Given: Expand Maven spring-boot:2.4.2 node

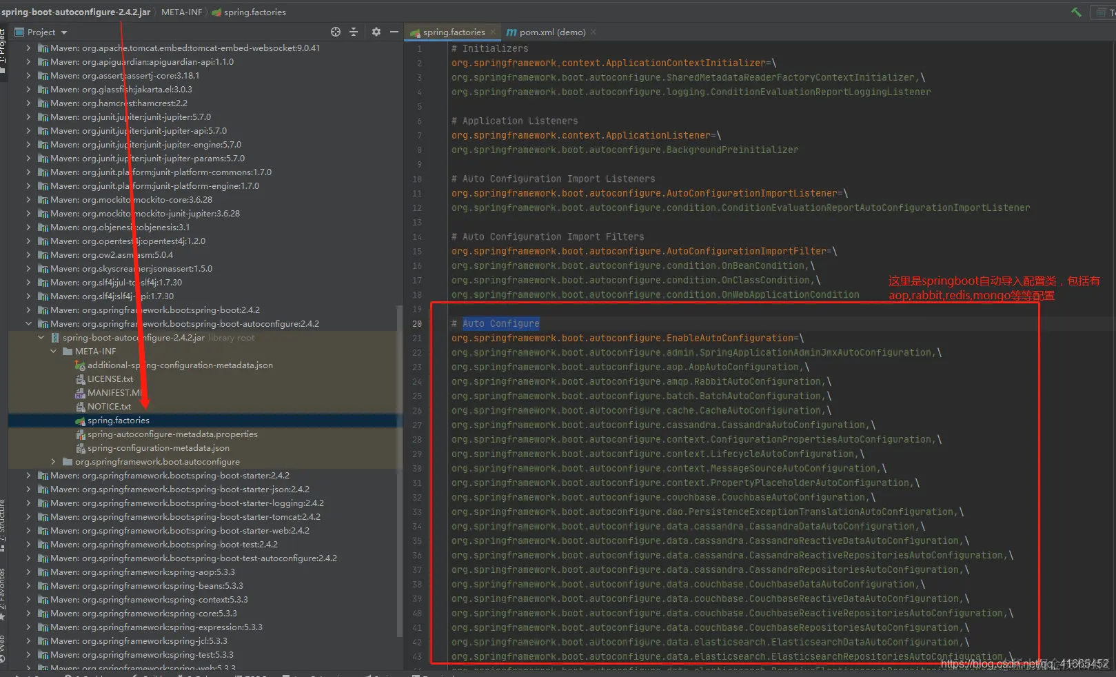Looking at the screenshot, I should pos(28,310).
